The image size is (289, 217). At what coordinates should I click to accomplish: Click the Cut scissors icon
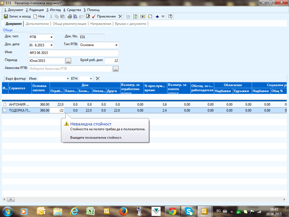(51, 16)
